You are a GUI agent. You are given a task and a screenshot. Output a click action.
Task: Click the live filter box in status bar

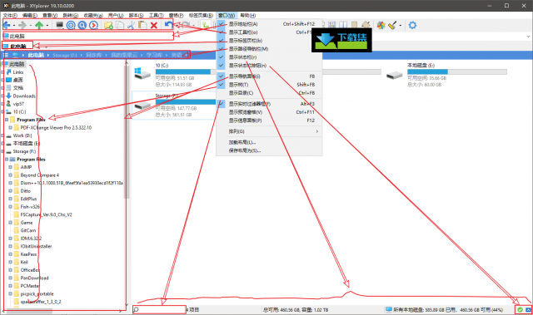pyautogui.click(x=159, y=309)
